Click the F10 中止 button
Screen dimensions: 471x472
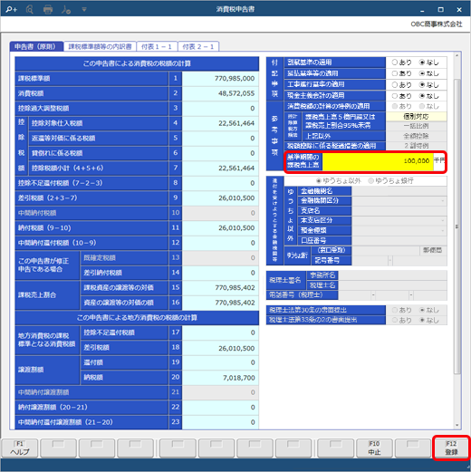pos(374,448)
